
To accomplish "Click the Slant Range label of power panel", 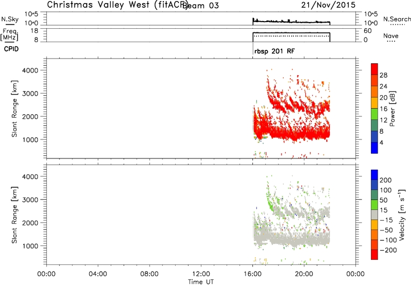I will (14, 109).
